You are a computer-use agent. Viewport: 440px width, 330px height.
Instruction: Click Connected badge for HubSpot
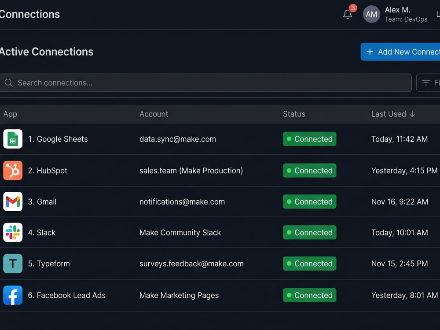[309, 170]
